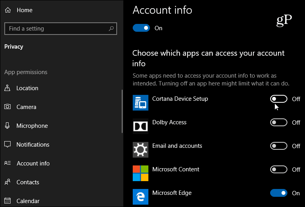Turn off the main Account info toggle
The width and height of the screenshot is (305, 207).
point(141,28)
